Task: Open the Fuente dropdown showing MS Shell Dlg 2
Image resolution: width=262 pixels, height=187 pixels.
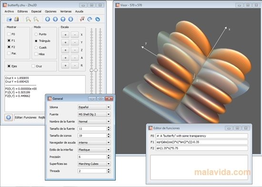Action: (x=94, y=114)
